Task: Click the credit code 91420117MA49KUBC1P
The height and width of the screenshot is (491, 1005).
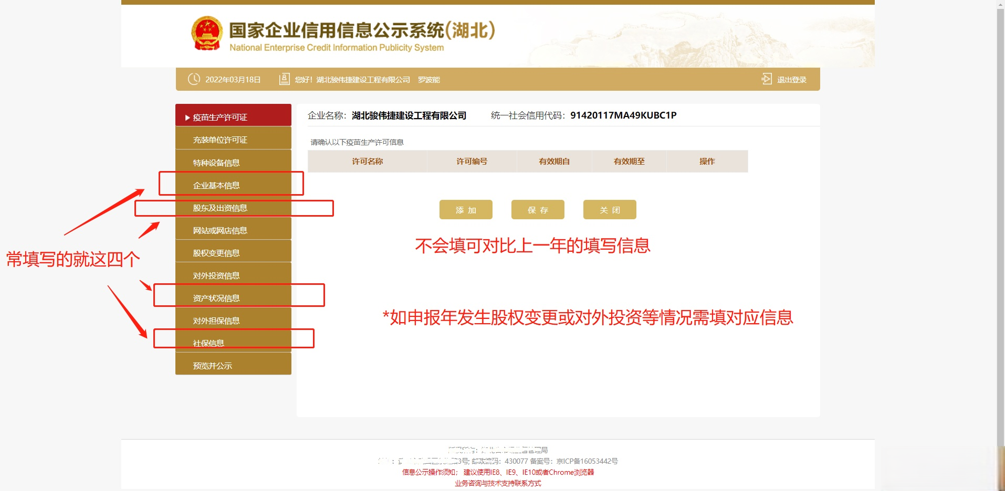Action: (623, 115)
